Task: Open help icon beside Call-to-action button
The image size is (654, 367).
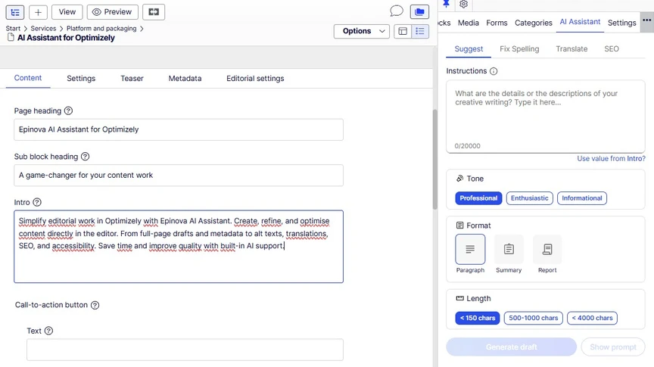Action: click(95, 305)
